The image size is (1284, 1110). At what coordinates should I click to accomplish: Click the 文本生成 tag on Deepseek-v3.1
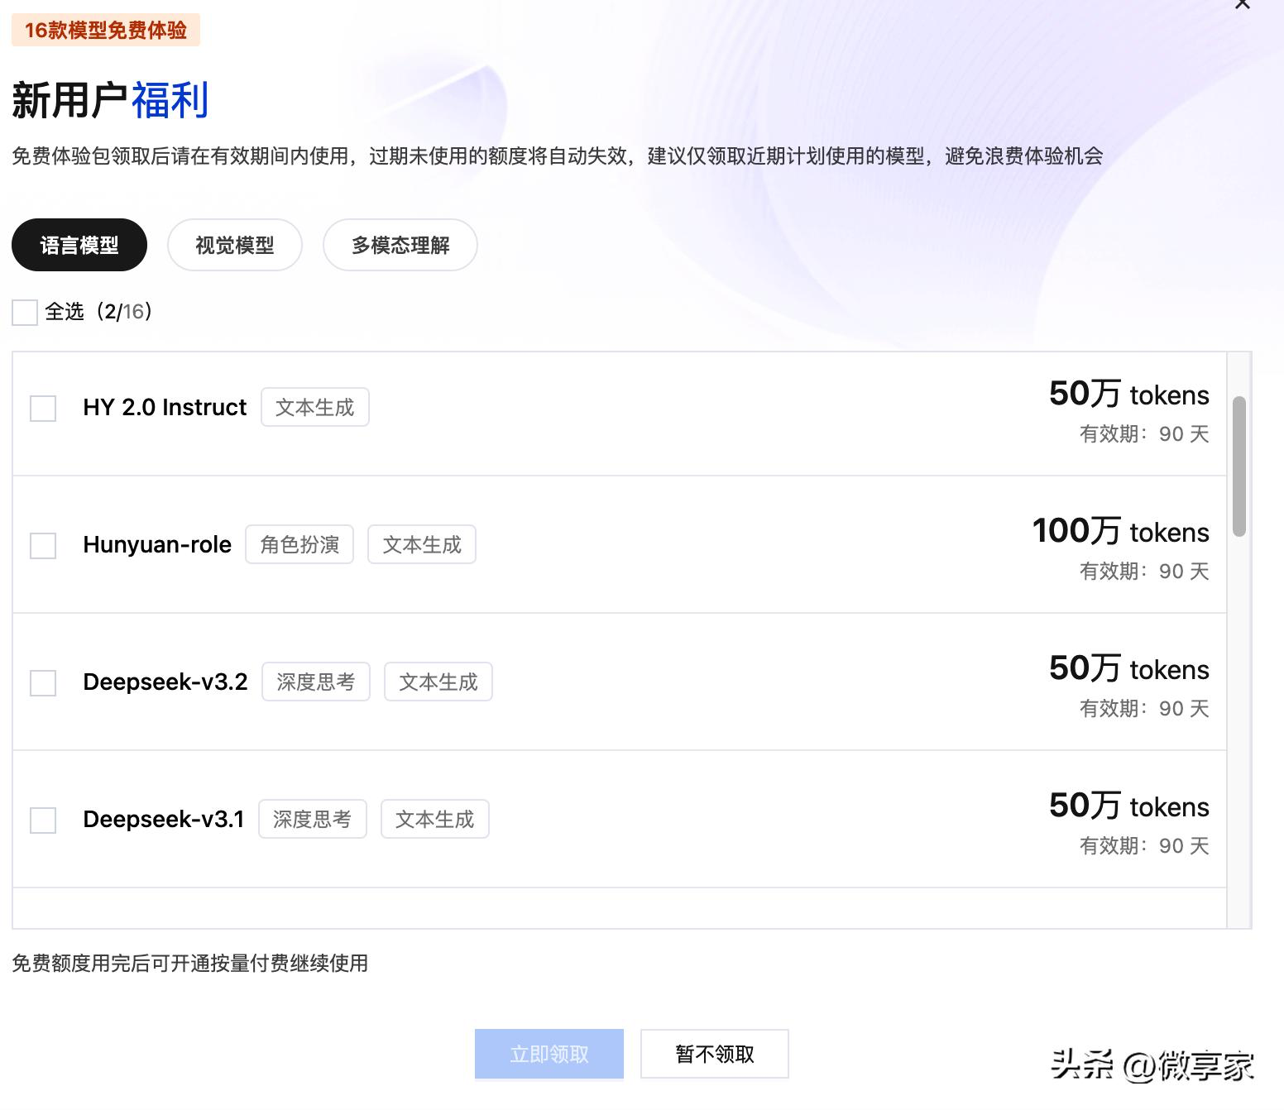(435, 819)
